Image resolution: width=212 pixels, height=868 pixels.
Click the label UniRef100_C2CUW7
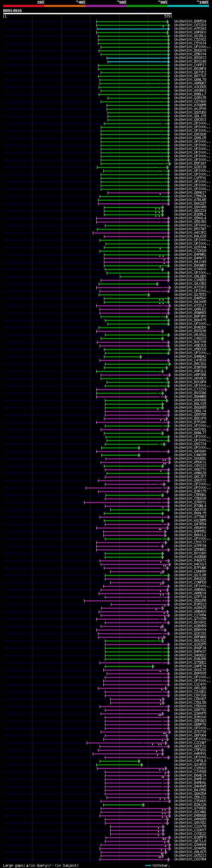(x=190, y=743)
